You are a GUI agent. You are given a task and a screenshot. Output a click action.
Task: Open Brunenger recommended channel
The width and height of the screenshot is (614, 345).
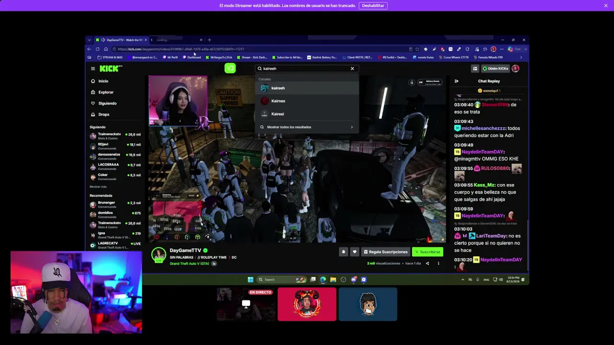115,204
